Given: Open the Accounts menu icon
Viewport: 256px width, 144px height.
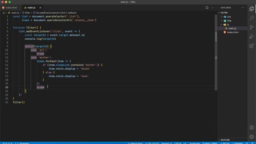Looking at the screenshot, I should coord(252,127).
